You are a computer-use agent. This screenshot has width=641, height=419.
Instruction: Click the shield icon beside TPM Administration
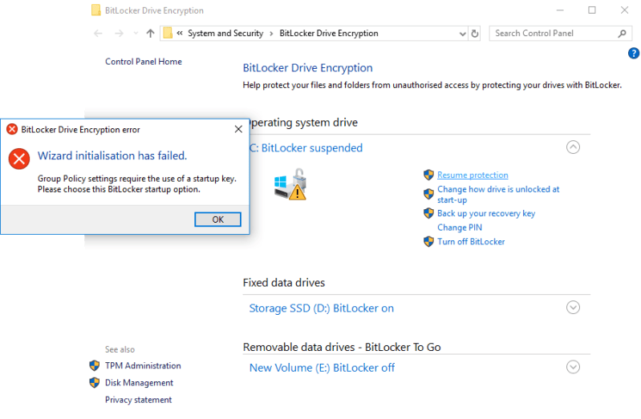95,365
